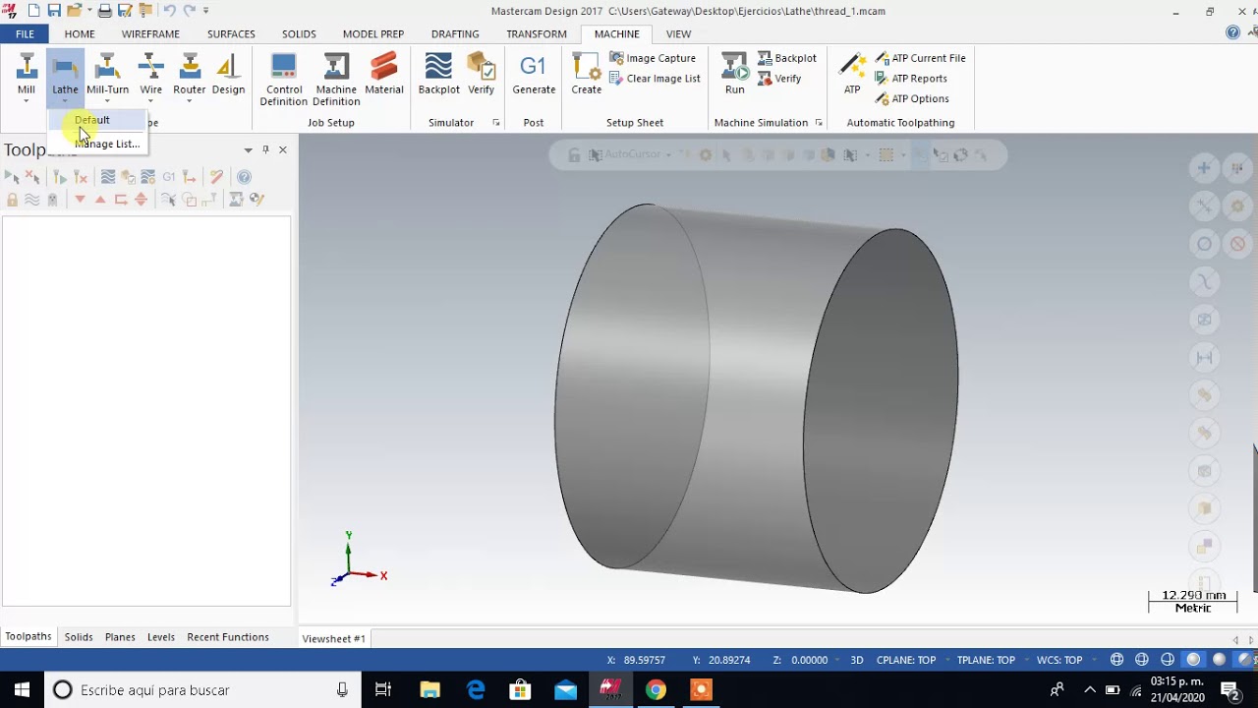Switch to the SOLIDS ribbon tab
This screenshot has height=708, width=1258.
299,33
